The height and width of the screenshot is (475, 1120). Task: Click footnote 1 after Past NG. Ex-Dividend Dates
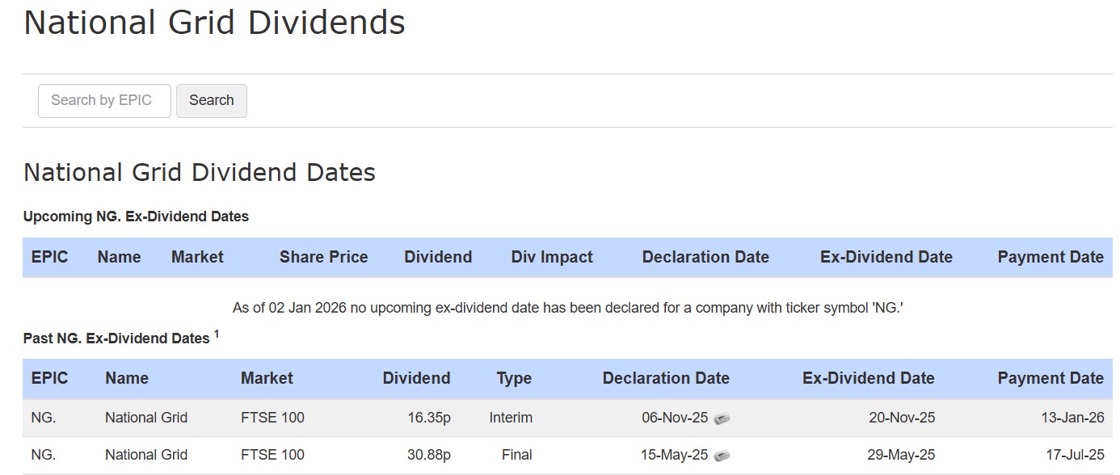pos(217,334)
